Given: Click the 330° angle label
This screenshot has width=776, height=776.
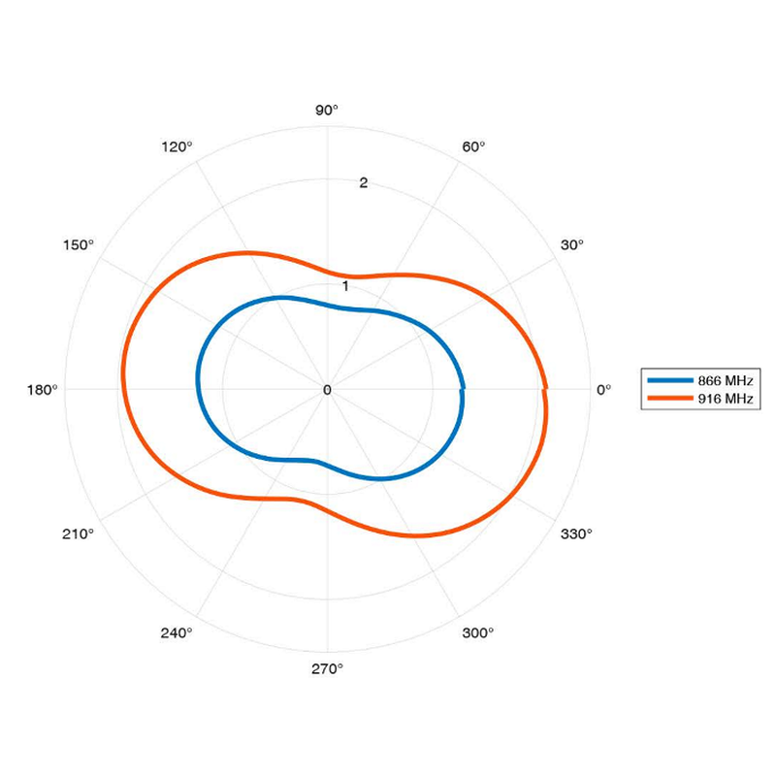Looking at the screenshot, I should point(576,534).
